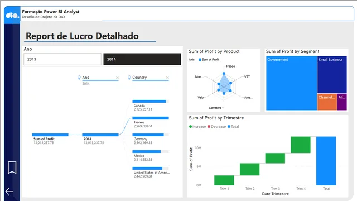Click the Trim 2 green waterfall bar
This screenshot has height=201, width=357.
[249, 169]
